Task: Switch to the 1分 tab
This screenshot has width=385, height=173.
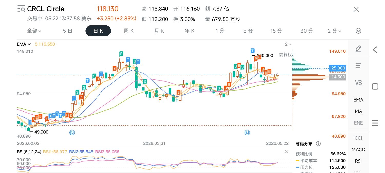Action: pos(220,31)
